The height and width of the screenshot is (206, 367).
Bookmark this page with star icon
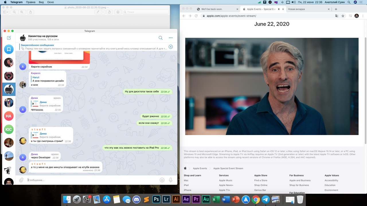tap(343, 16)
